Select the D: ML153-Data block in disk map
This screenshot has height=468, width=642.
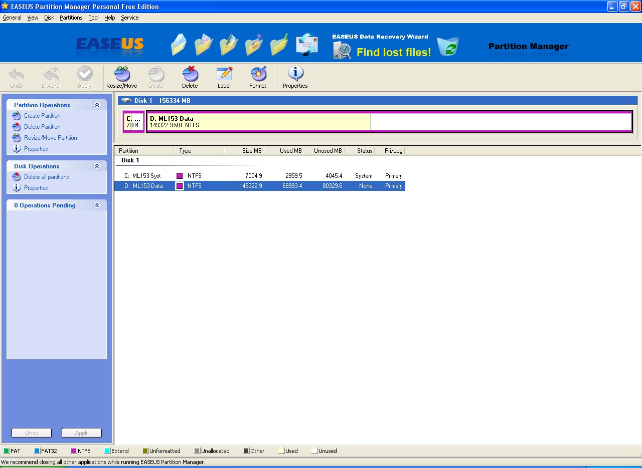[x=389, y=122]
